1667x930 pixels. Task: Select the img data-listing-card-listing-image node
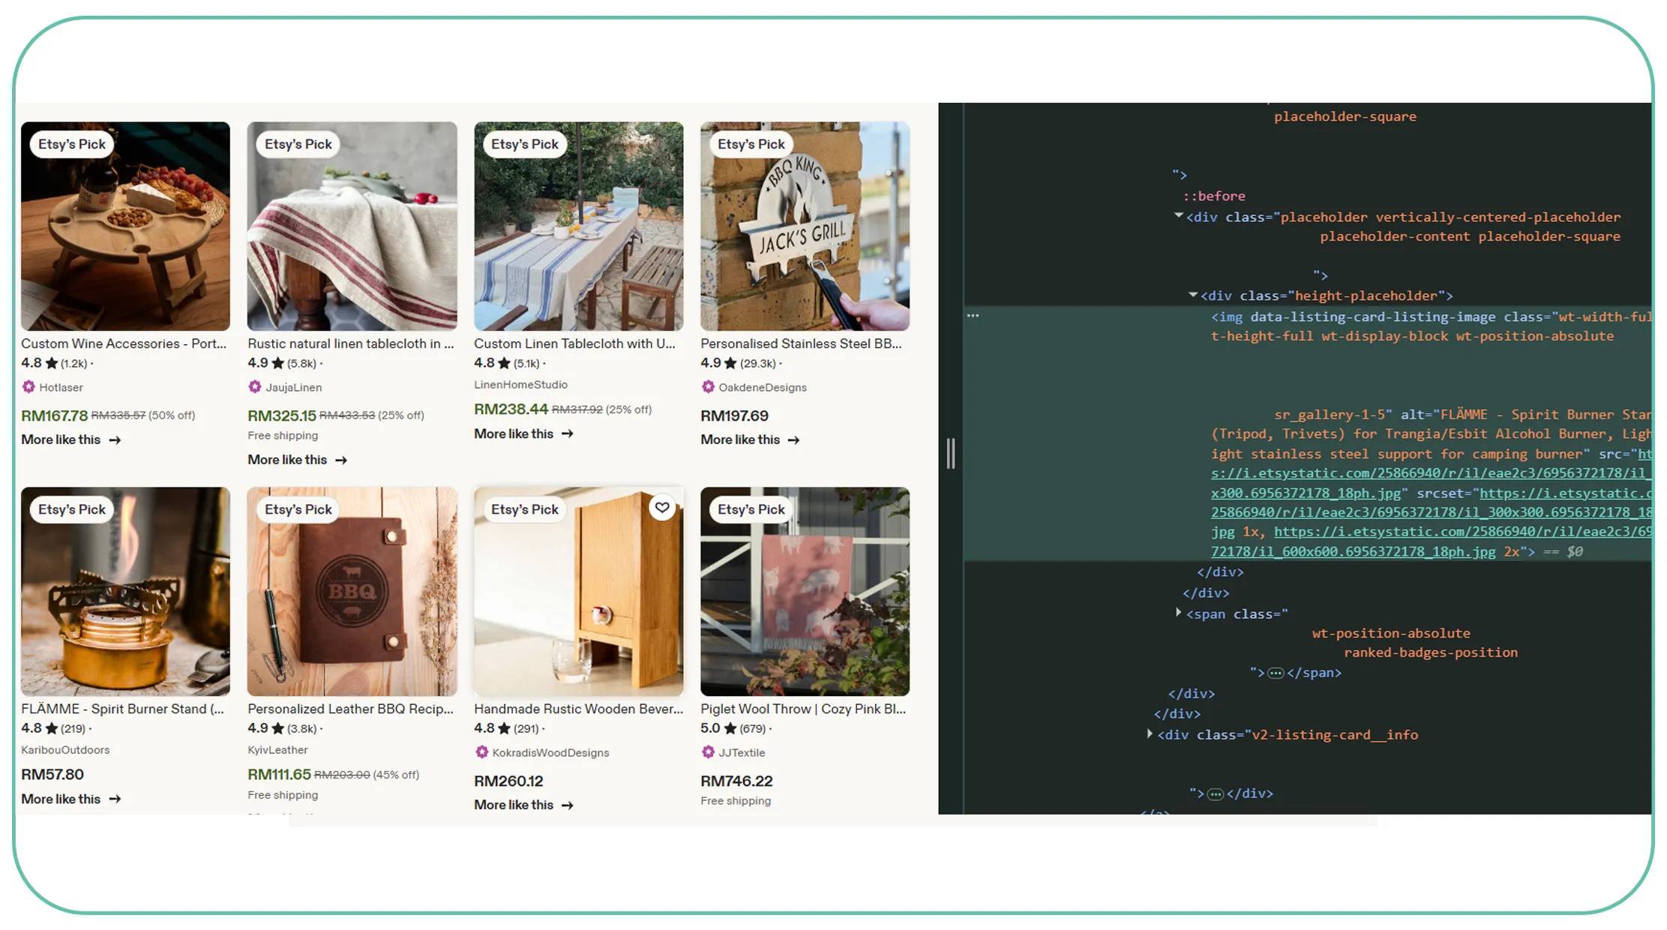tap(1307, 433)
